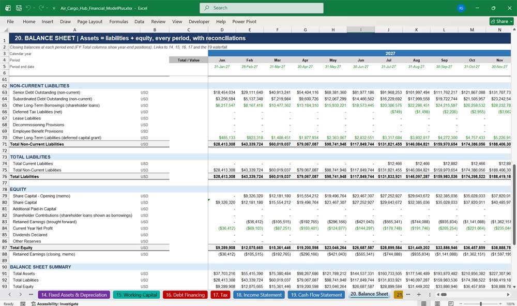Select the 2027 calendar year header
Screen dimensions: 517x306
390,53
